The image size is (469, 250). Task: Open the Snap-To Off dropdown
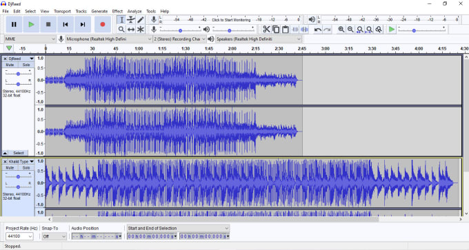click(x=54, y=236)
